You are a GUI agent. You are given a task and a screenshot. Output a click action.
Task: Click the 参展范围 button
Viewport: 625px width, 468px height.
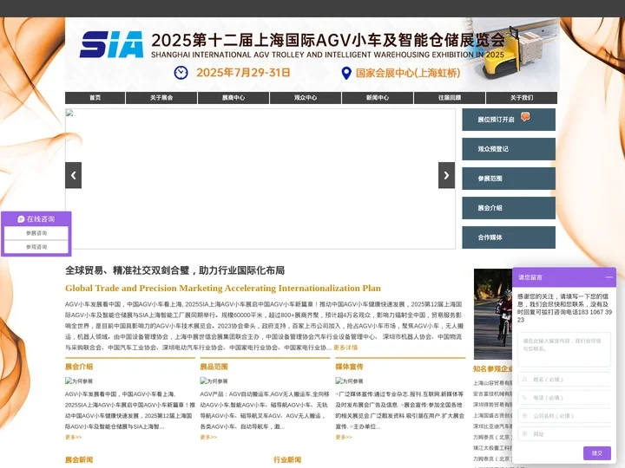(x=509, y=179)
